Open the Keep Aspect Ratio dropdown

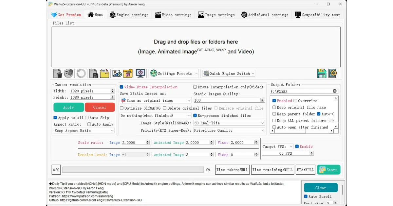[x=84, y=131]
